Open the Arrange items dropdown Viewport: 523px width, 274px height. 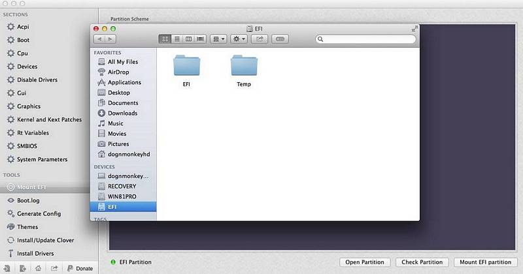click(219, 39)
